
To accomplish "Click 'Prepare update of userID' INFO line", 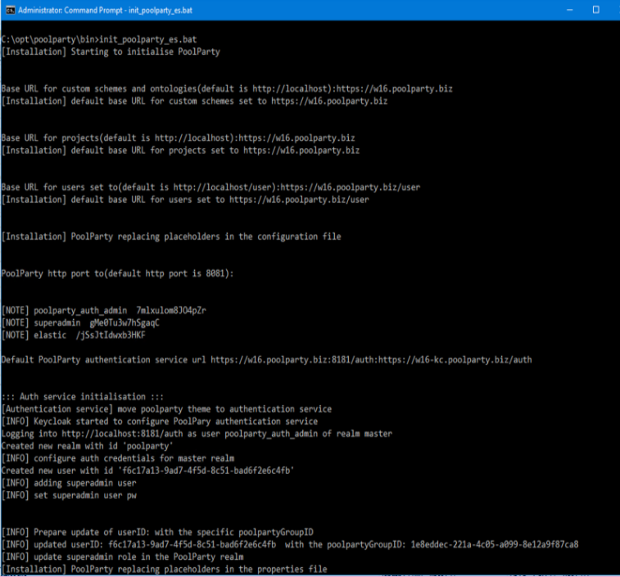I will pos(158,532).
